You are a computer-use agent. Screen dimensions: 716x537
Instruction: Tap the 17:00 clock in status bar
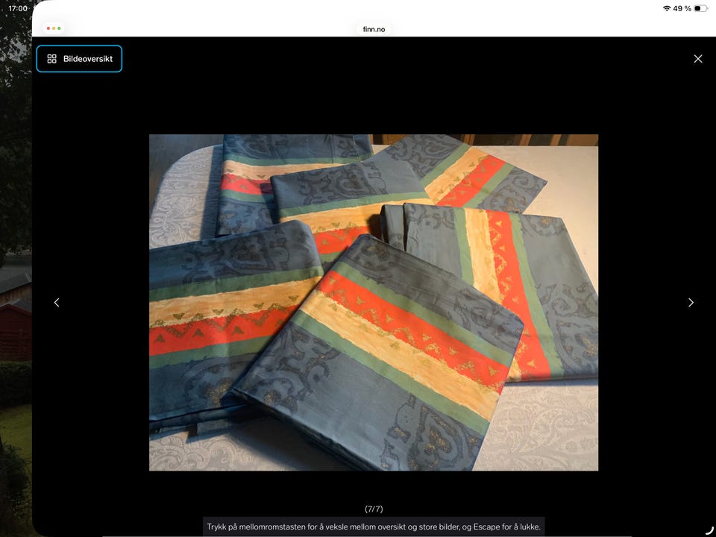pyautogui.click(x=18, y=8)
